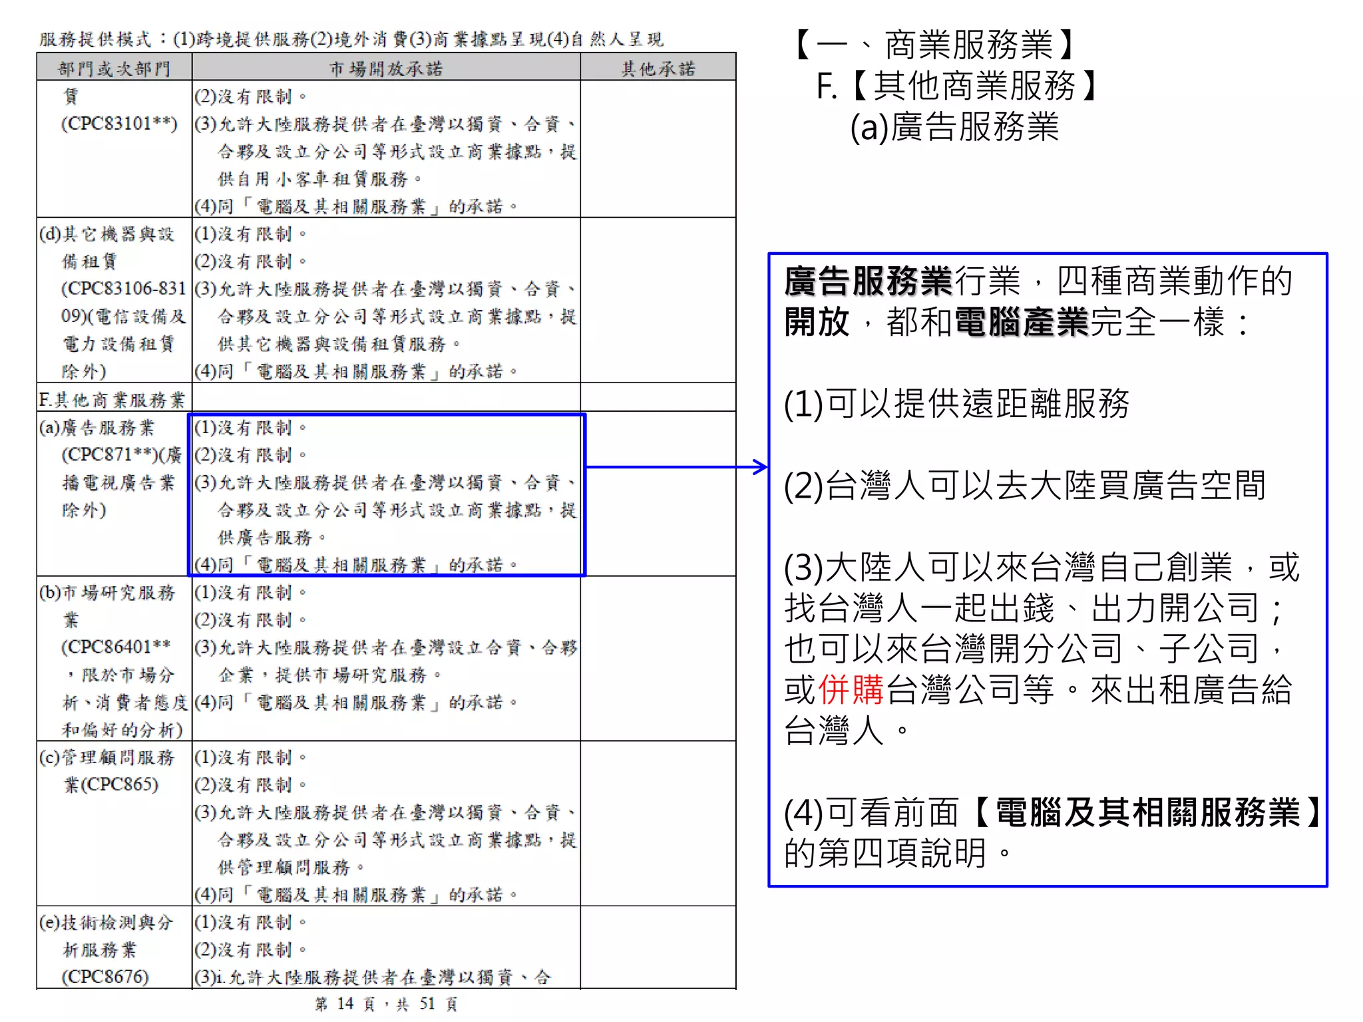Click the subtitle F.【其他商業服務】
1363x1022 pixels.
click(x=958, y=86)
